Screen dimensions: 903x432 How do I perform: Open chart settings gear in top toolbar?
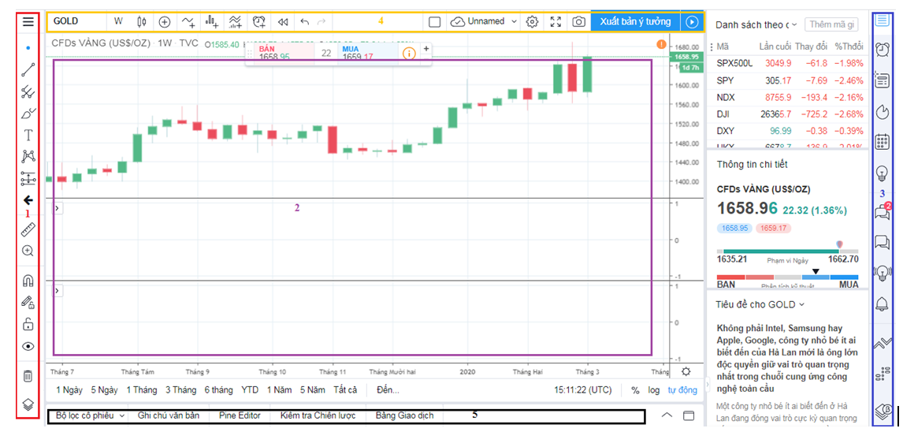[x=533, y=22]
